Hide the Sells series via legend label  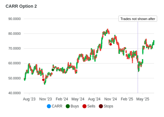pyautogui.click(x=91, y=106)
